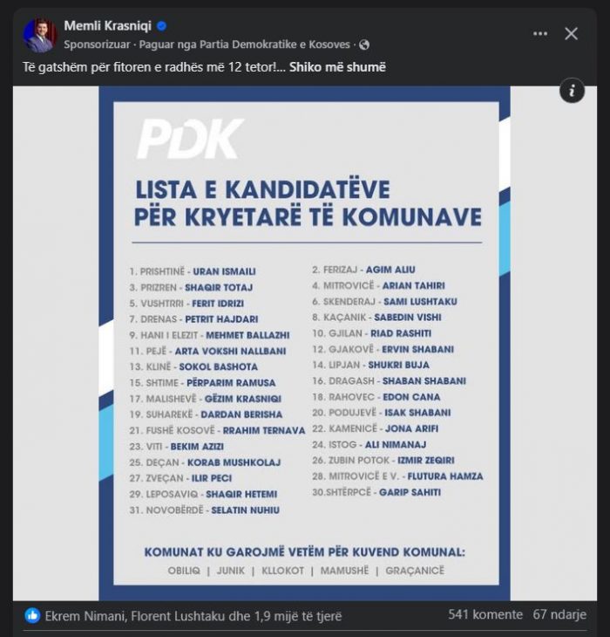Click the heading Lista e Kandidatëve
Viewport: 610px width, 637px height.
click(x=262, y=189)
